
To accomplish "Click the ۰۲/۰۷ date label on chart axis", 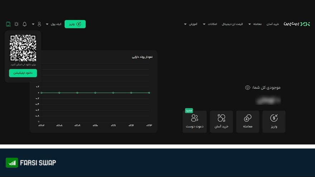I will click(42, 126).
